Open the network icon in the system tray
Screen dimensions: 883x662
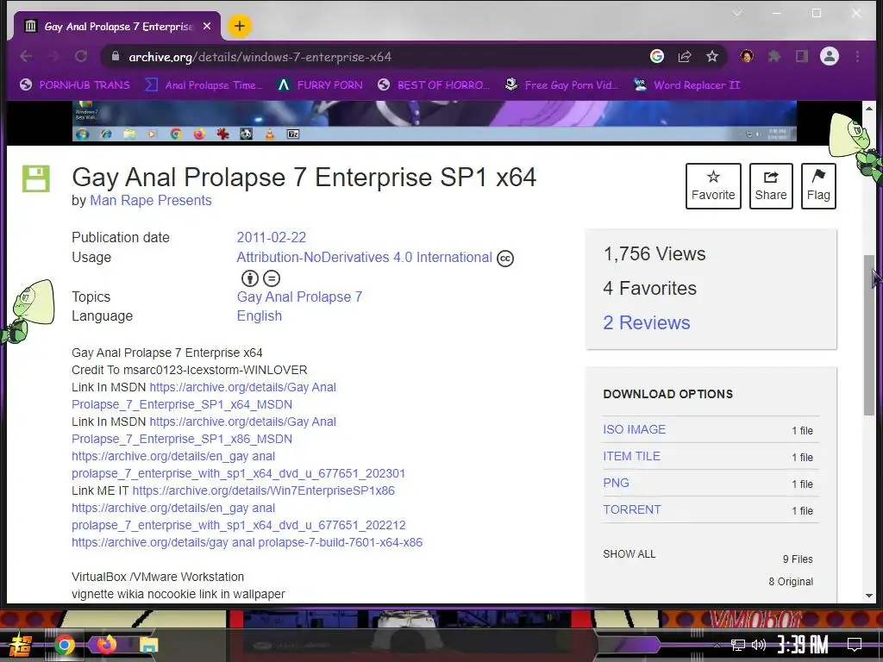[x=737, y=645]
